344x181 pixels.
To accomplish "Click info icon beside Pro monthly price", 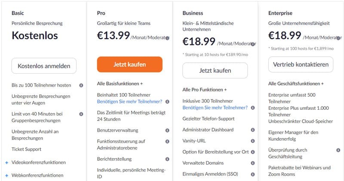I will (x=167, y=38).
